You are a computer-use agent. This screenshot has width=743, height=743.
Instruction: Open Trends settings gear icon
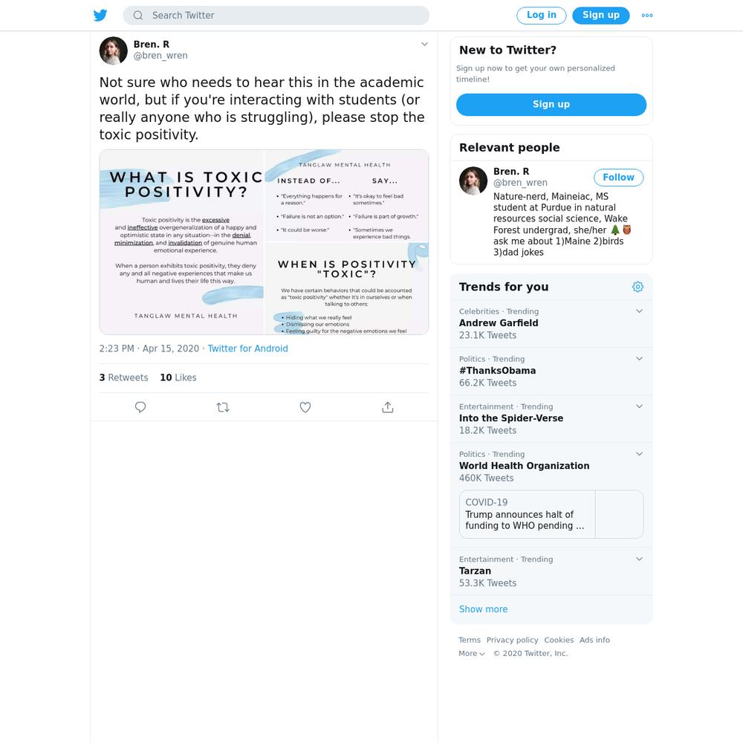637,287
